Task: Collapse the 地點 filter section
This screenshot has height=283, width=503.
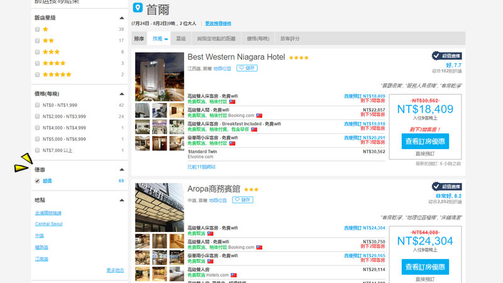Action: tap(121, 200)
